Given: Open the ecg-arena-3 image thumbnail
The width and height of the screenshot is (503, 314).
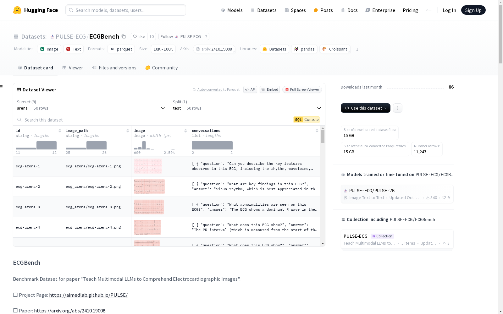Looking at the screenshot, I should 149,207.
